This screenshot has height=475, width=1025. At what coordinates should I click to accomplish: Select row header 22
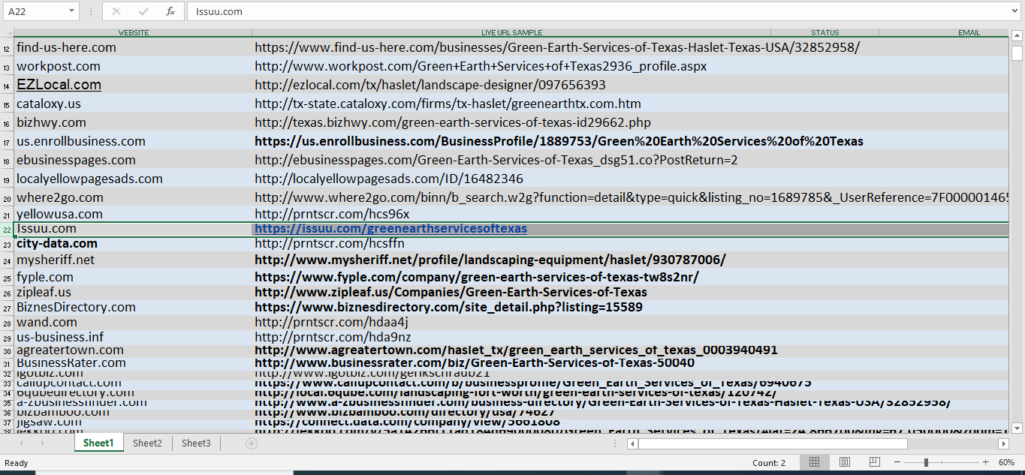(7, 229)
